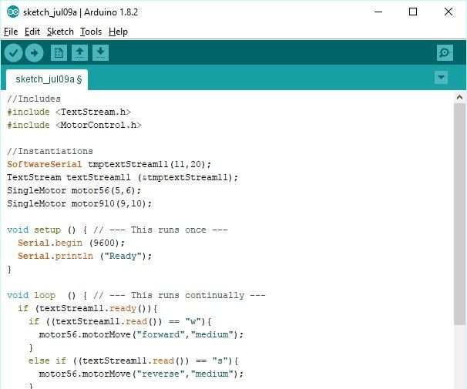Maximize the Arduino window

pyautogui.click(x=413, y=12)
